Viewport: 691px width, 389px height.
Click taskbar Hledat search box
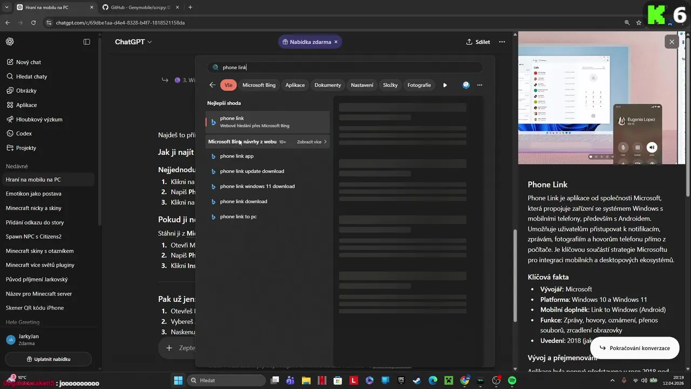click(x=225, y=380)
